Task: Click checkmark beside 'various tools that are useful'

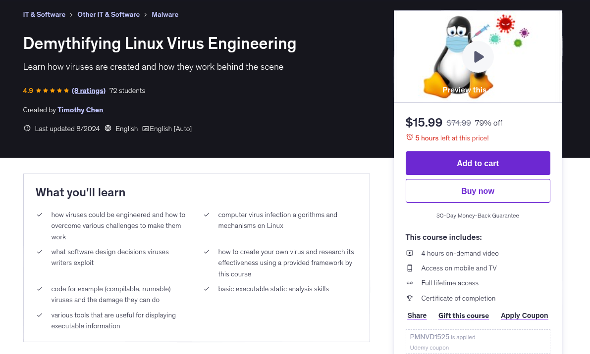Action: [x=40, y=315]
